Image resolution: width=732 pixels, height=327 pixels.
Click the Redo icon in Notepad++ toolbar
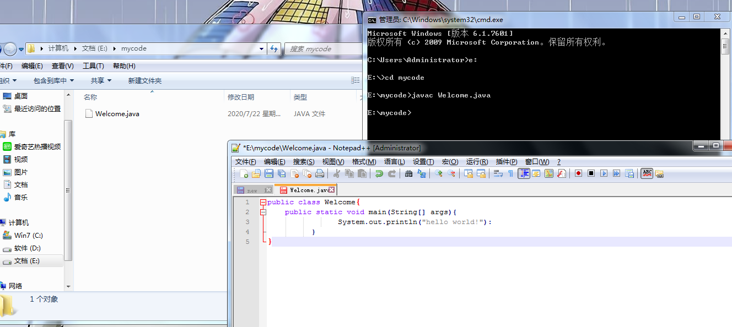(x=392, y=173)
